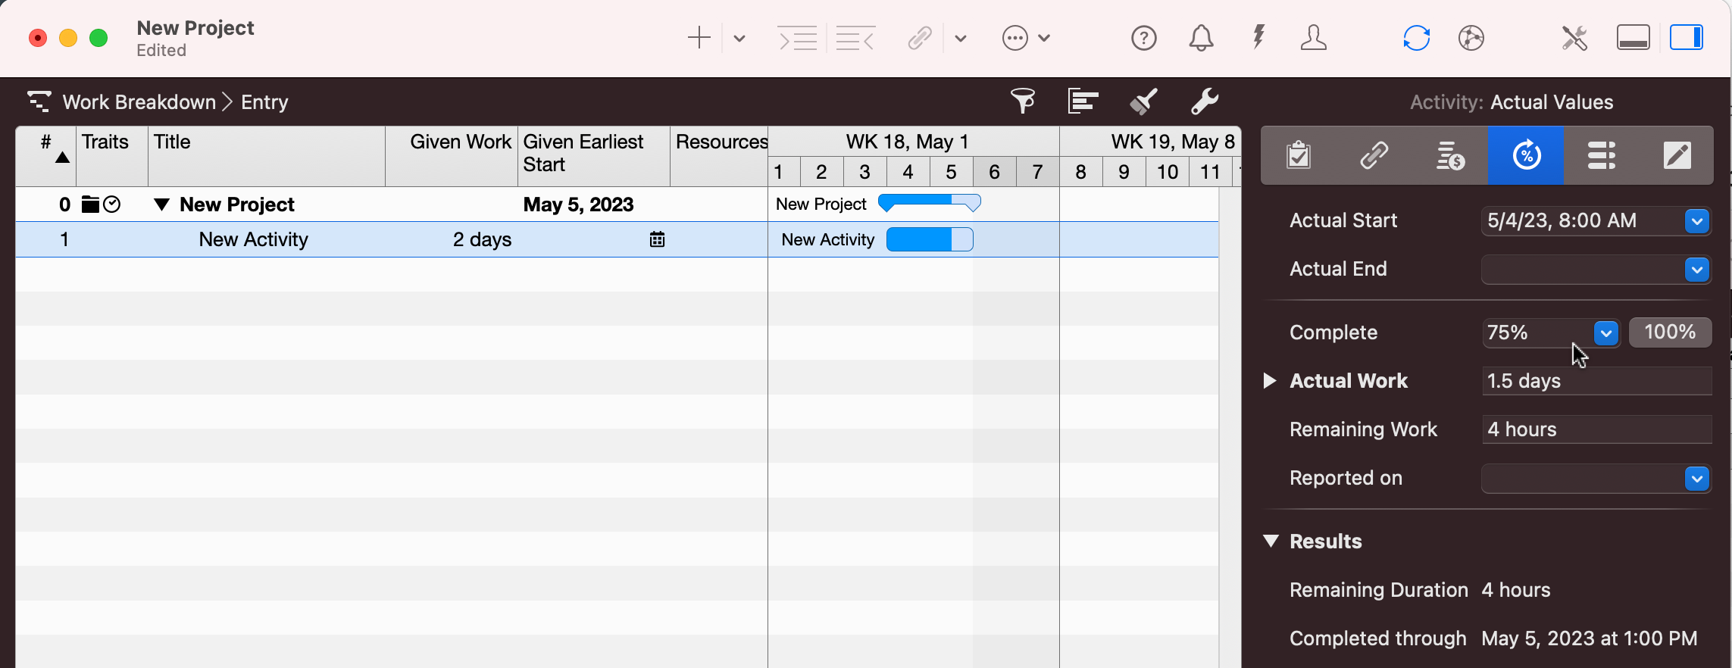1732x668 pixels.
Task: Collapse the New Project outline group
Action: [x=161, y=204]
